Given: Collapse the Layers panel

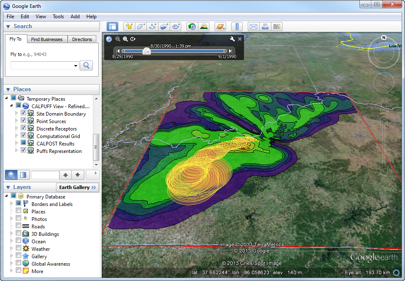Looking at the screenshot, I should [x=8, y=187].
